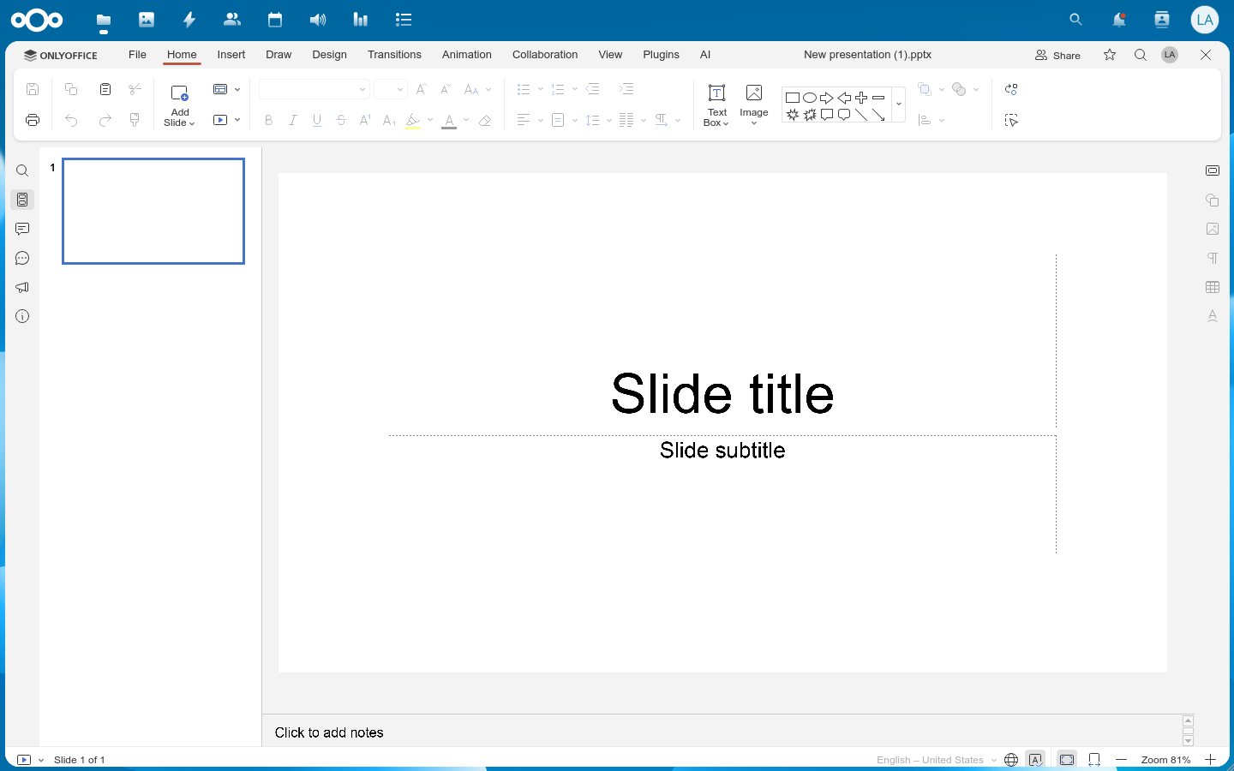The image size is (1234, 771).
Task: Increase indent toolbar icon
Action: 626,89
